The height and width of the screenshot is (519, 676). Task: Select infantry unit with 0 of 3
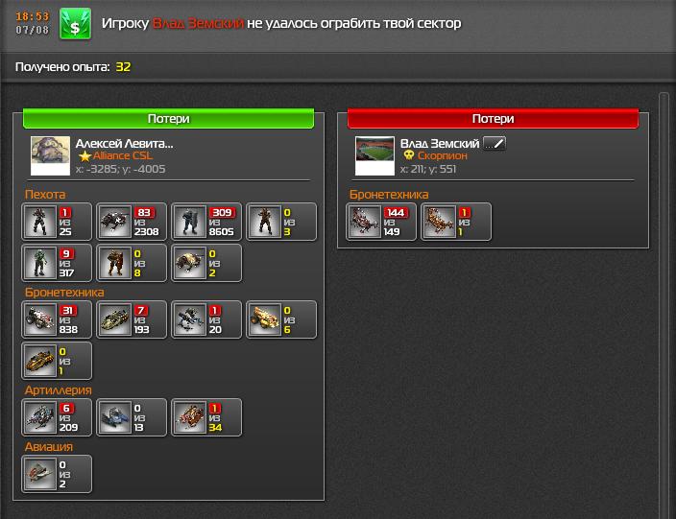[281, 222]
